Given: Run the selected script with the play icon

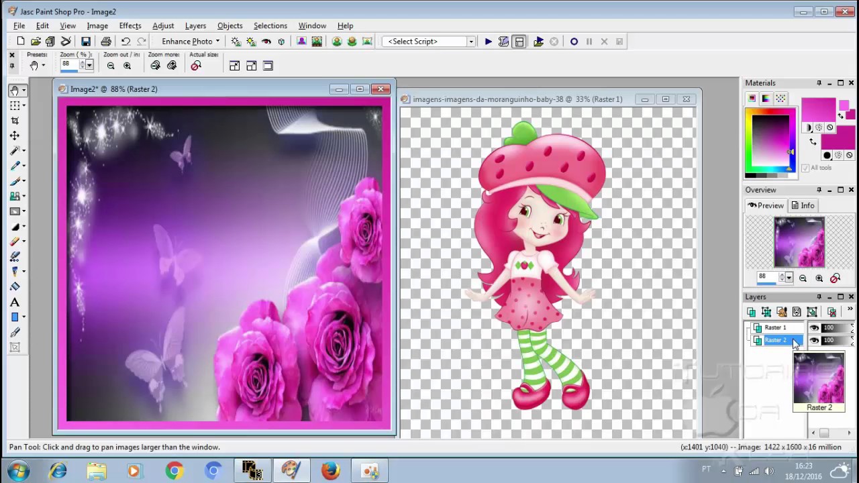Looking at the screenshot, I should pos(488,42).
